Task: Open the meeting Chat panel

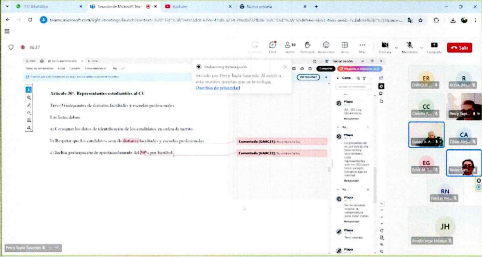Action: tap(273, 46)
